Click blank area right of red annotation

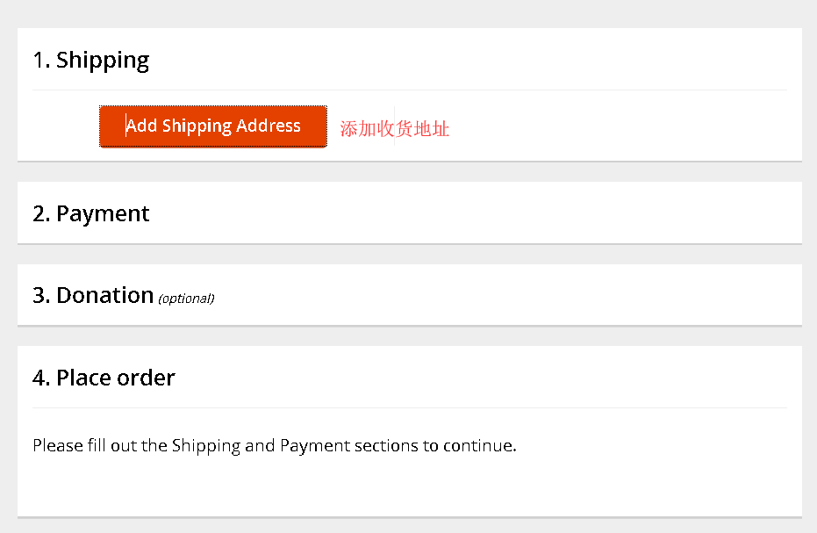pos(614,129)
